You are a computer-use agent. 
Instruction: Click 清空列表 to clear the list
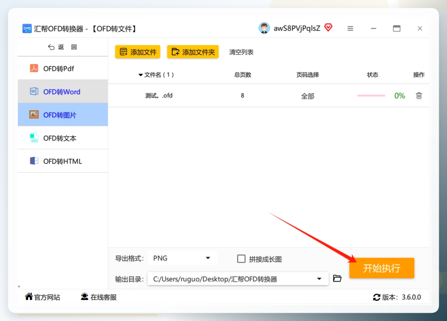coord(241,52)
